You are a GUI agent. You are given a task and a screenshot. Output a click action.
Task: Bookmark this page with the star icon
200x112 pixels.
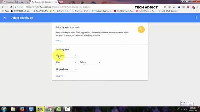pos(165,7)
